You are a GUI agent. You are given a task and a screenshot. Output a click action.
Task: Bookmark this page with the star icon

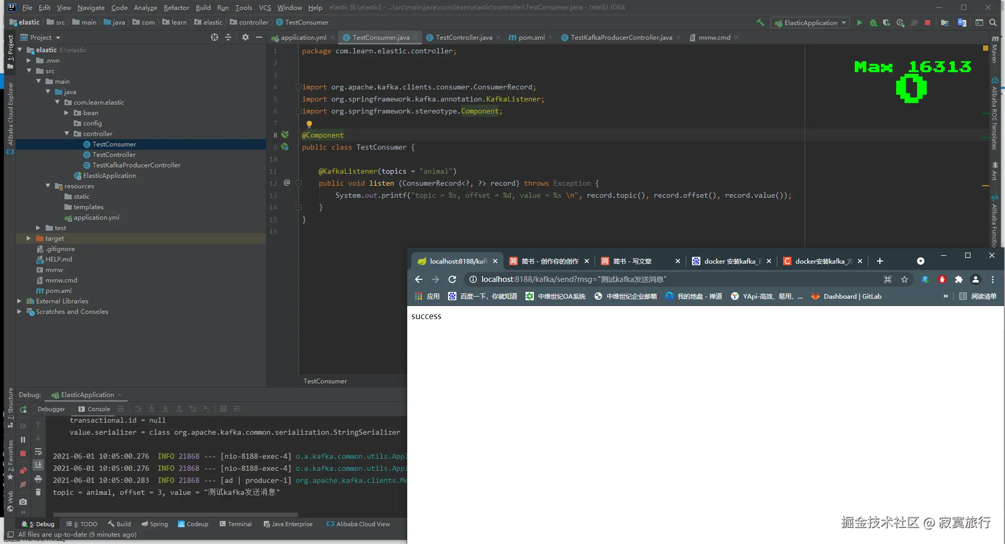pos(904,279)
